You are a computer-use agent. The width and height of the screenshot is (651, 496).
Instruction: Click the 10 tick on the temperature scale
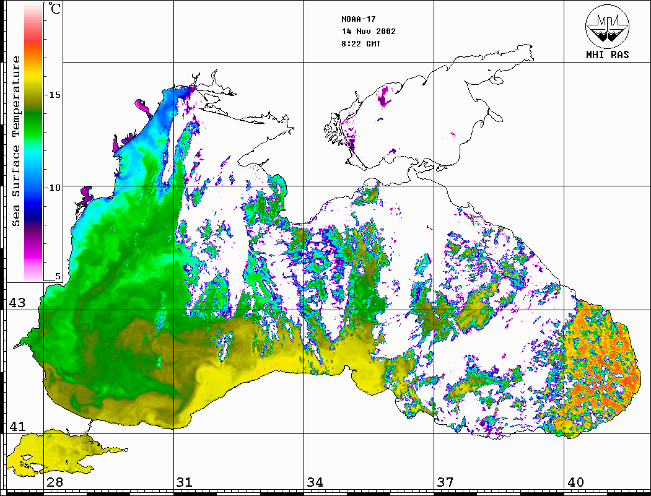click(55, 188)
